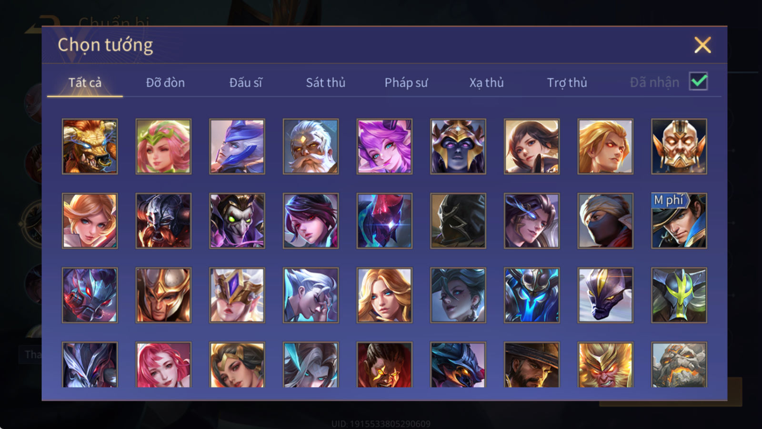Choose the hero tagged 'M phí'
This screenshot has width=762, height=429.
click(x=679, y=221)
